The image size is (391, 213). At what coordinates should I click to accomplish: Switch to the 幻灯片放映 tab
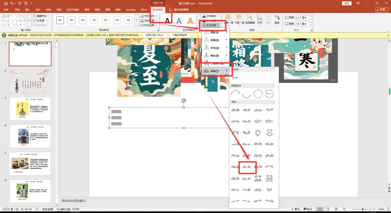pos(73,10)
